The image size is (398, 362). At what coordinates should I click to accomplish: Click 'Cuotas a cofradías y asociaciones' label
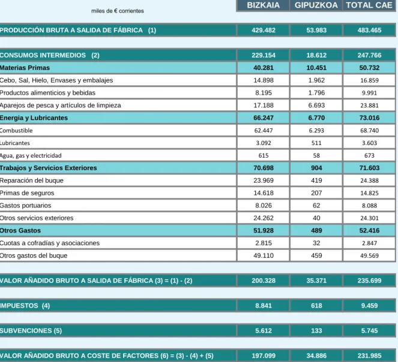[50, 243]
